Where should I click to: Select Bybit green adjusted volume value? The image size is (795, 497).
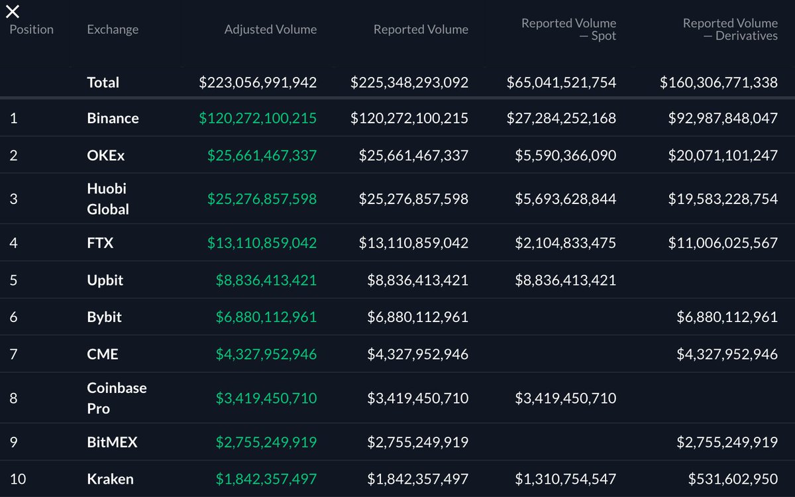point(266,317)
